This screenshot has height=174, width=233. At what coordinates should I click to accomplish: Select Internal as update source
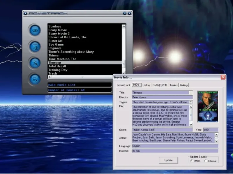(206, 161)
